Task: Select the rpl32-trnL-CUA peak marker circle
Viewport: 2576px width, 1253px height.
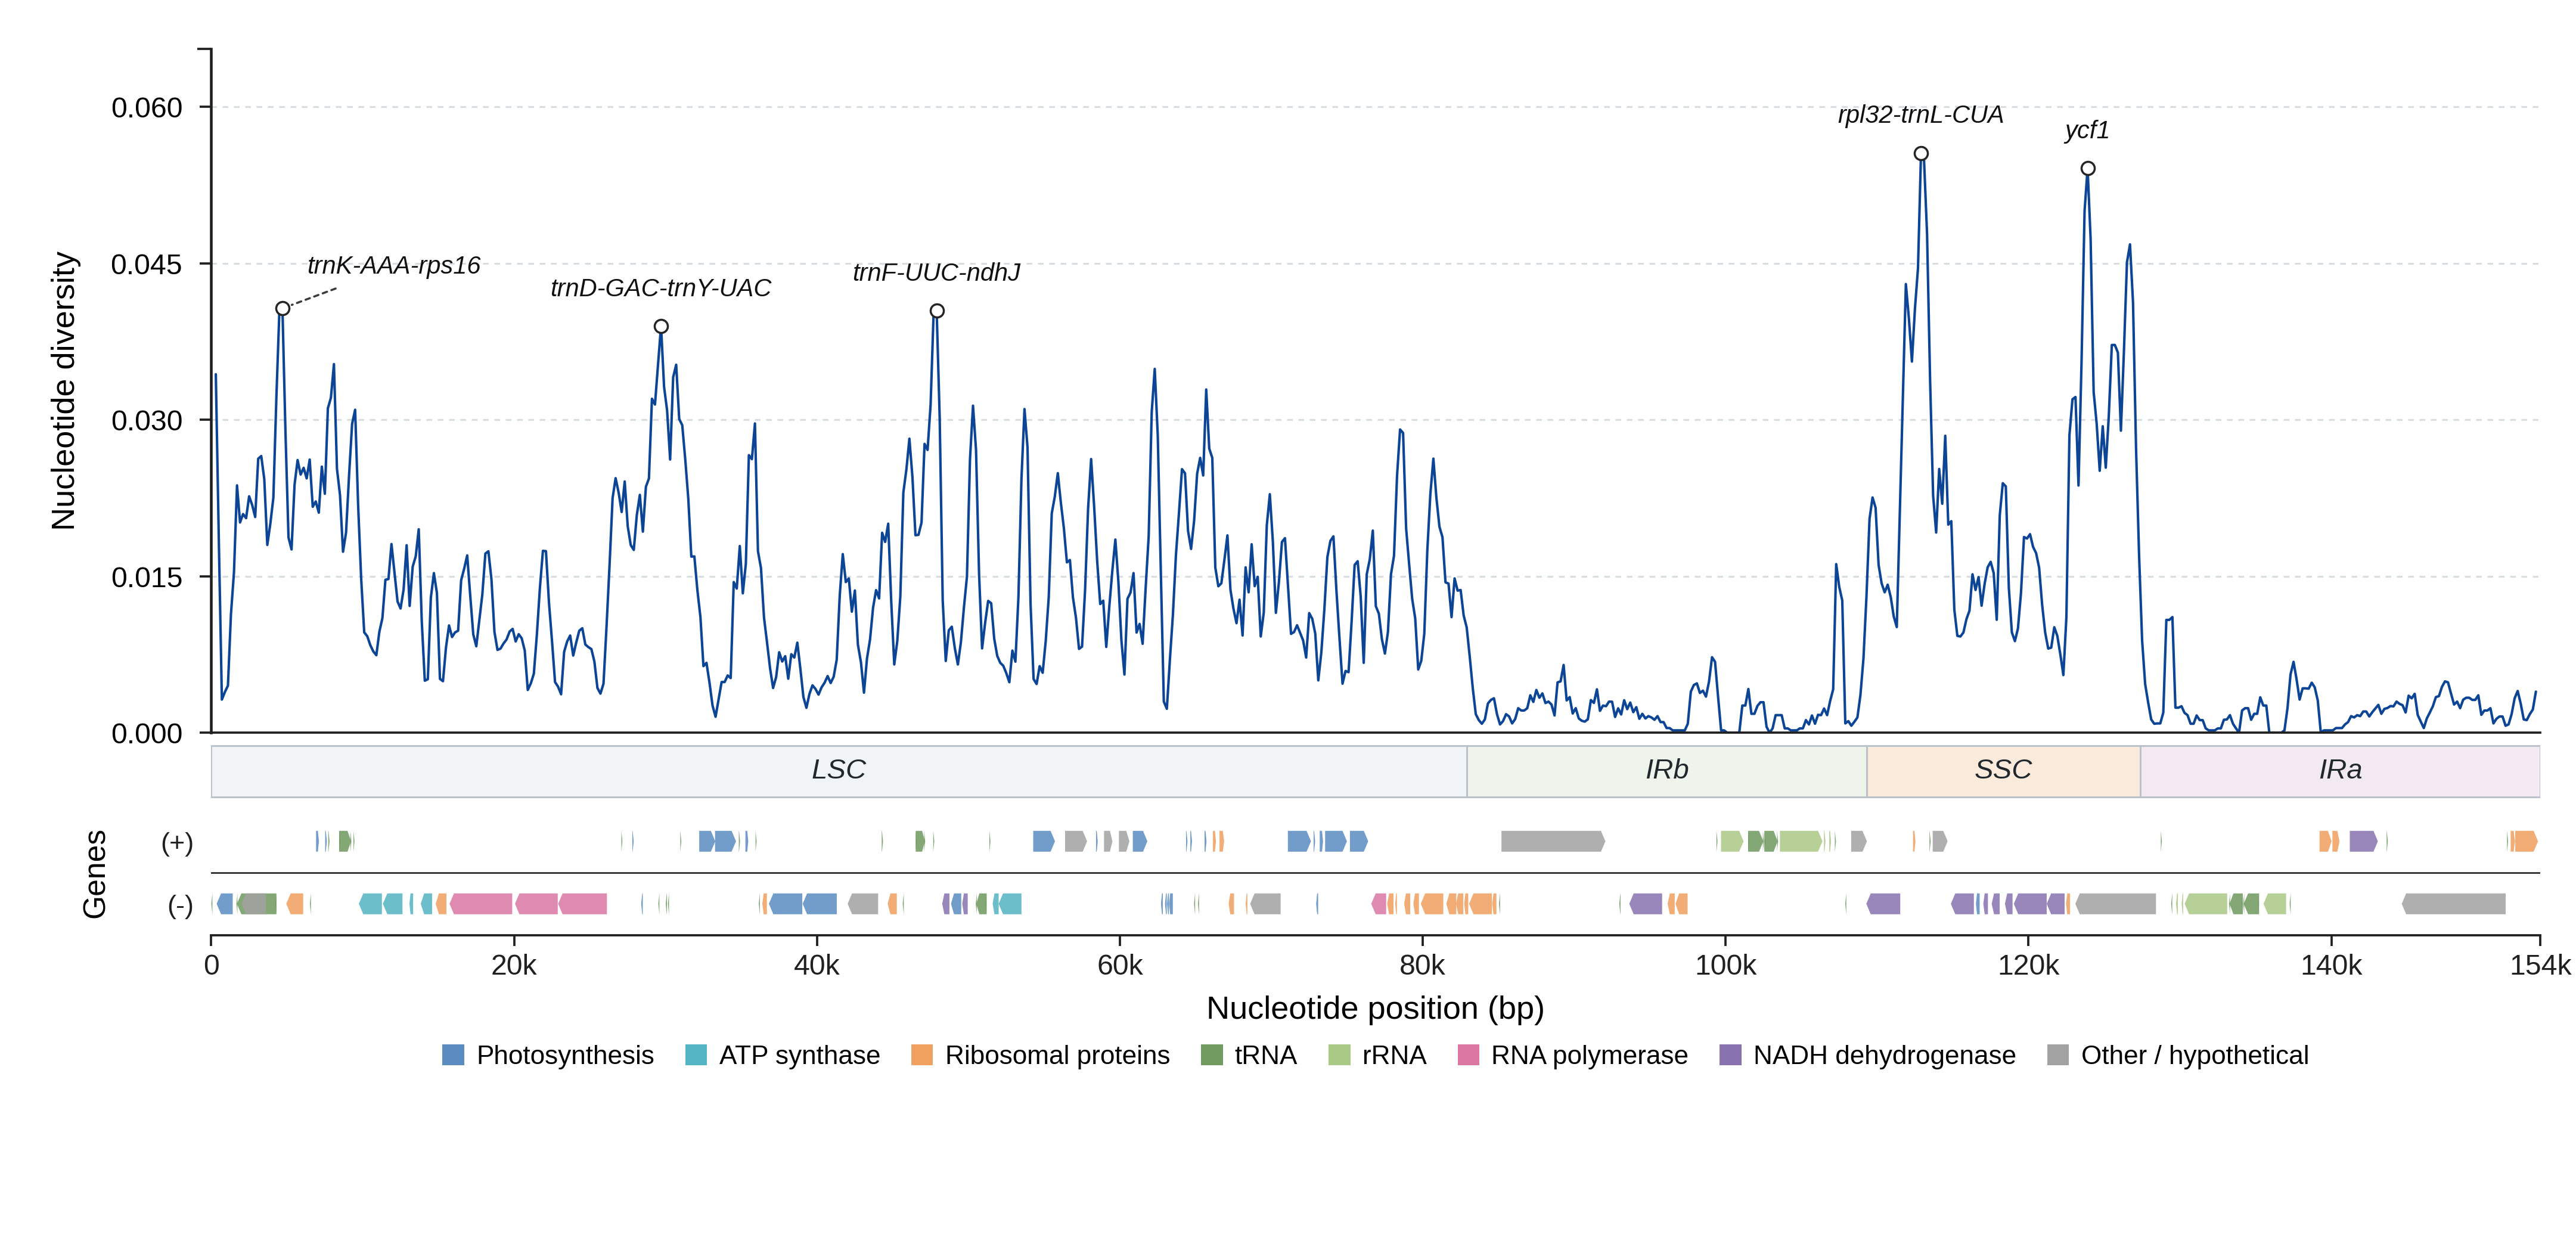Action: pos(1921,154)
